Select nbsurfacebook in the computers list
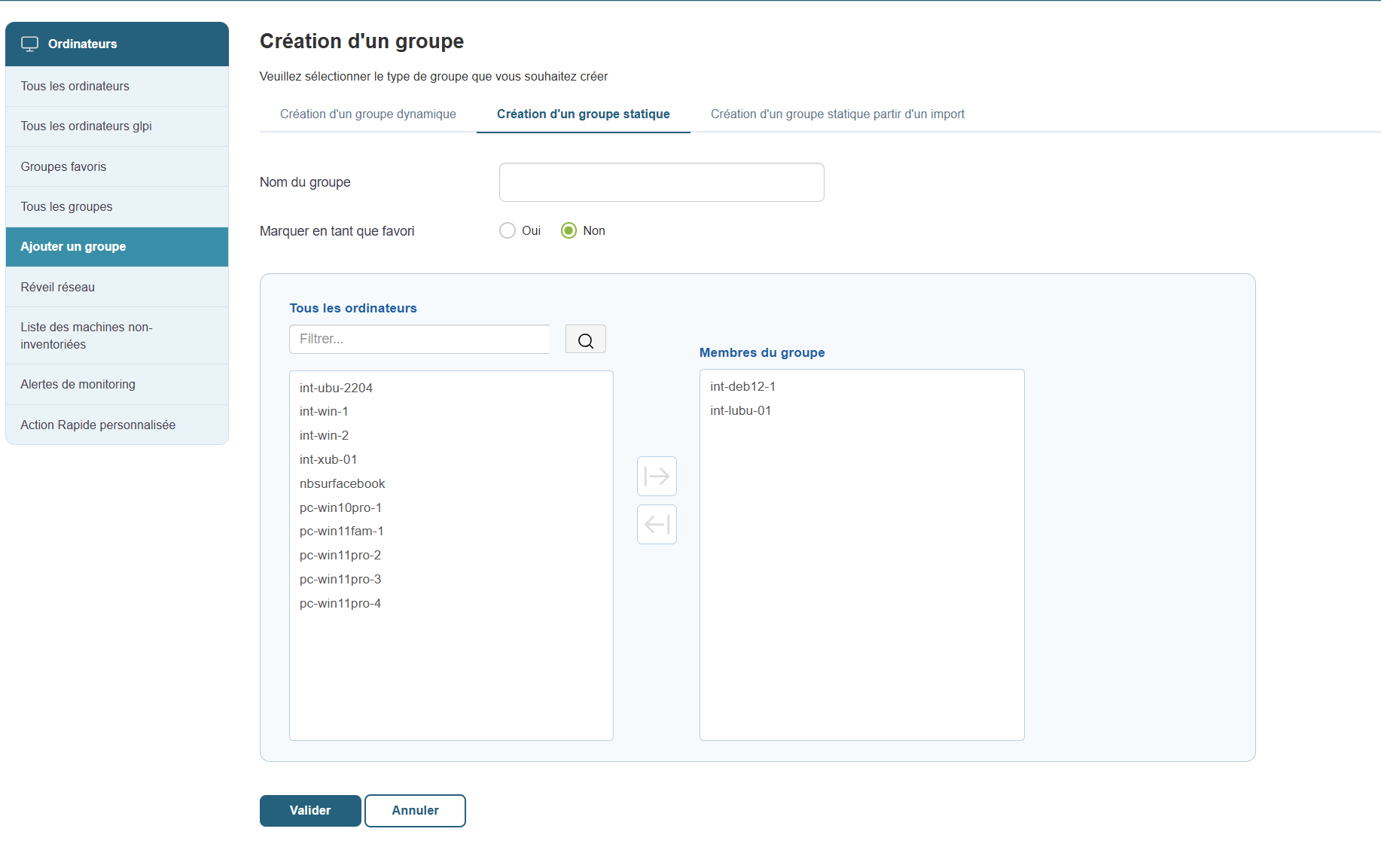The width and height of the screenshot is (1381, 847). click(x=342, y=483)
